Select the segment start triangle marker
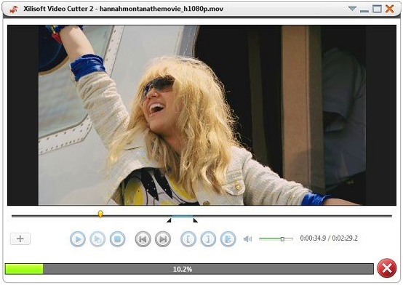This screenshot has height=285, width=403. (169, 220)
